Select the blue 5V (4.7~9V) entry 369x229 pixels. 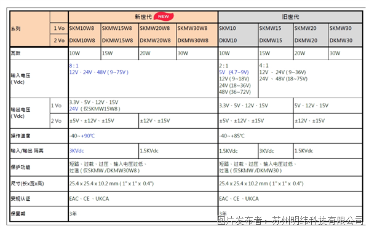(x=234, y=72)
